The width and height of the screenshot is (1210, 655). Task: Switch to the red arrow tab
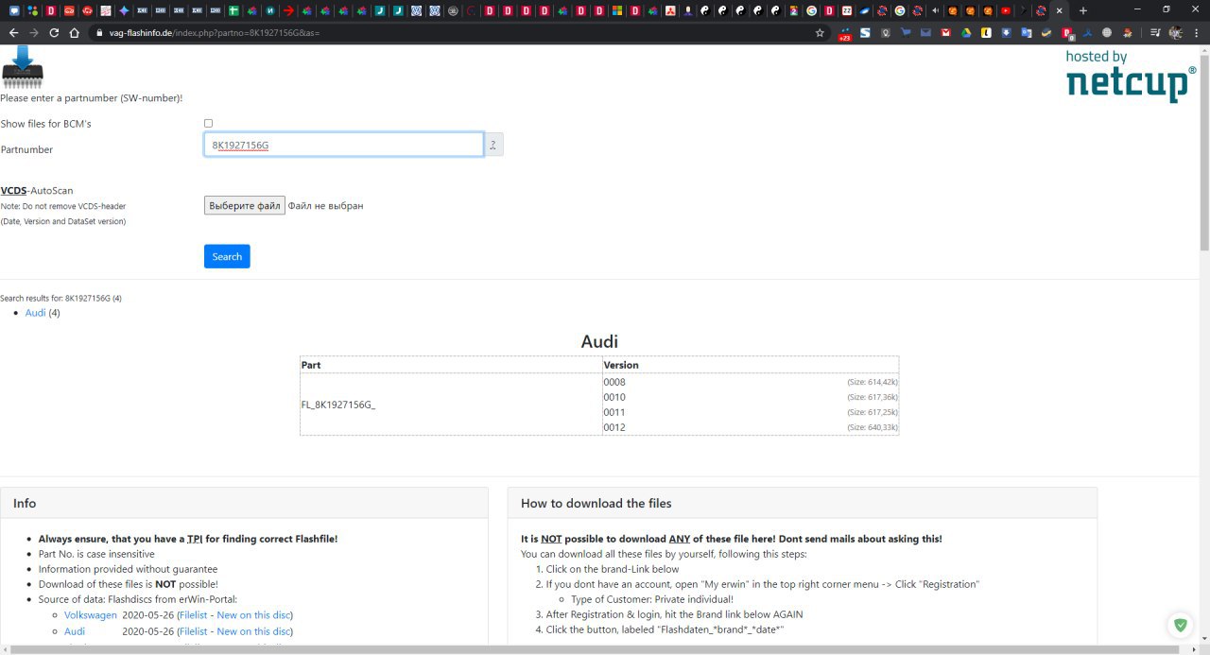pyautogui.click(x=288, y=10)
